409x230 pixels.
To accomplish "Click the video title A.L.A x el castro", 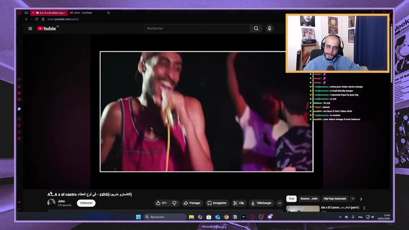I will tap(89, 194).
